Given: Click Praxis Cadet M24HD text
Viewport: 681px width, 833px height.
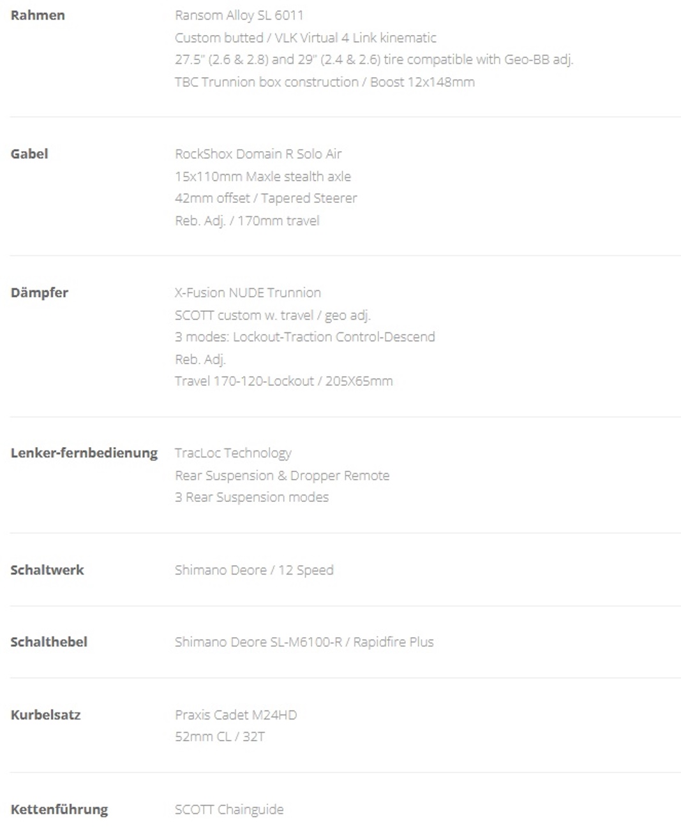Looking at the screenshot, I should [x=236, y=715].
